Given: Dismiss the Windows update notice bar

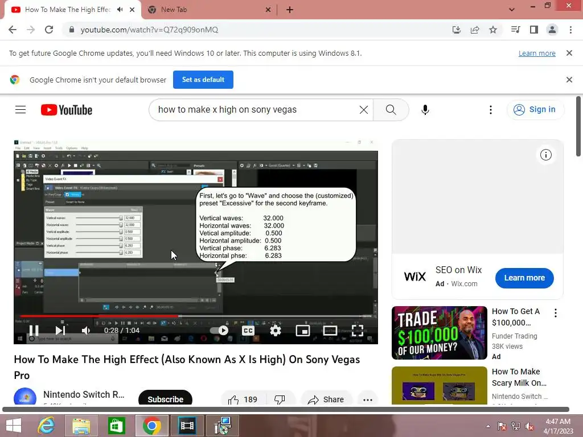Looking at the screenshot, I should click(x=569, y=53).
